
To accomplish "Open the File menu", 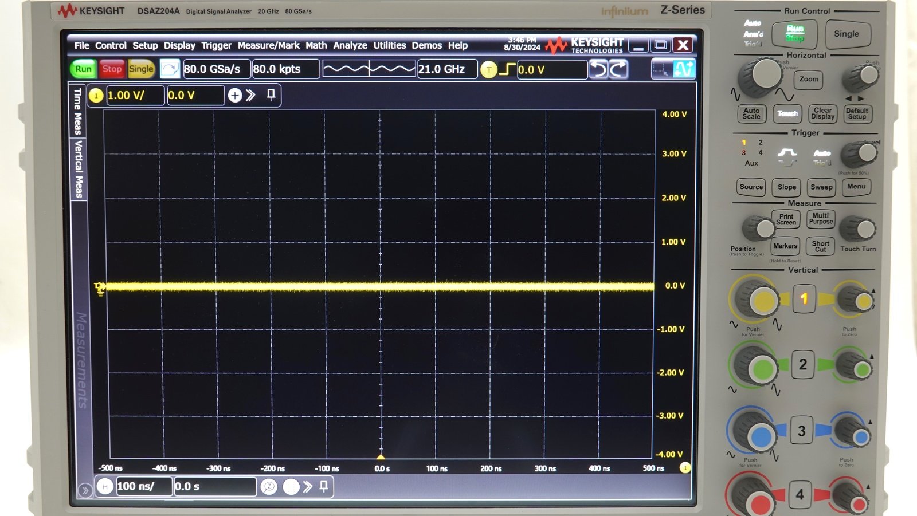I will 81,45.
